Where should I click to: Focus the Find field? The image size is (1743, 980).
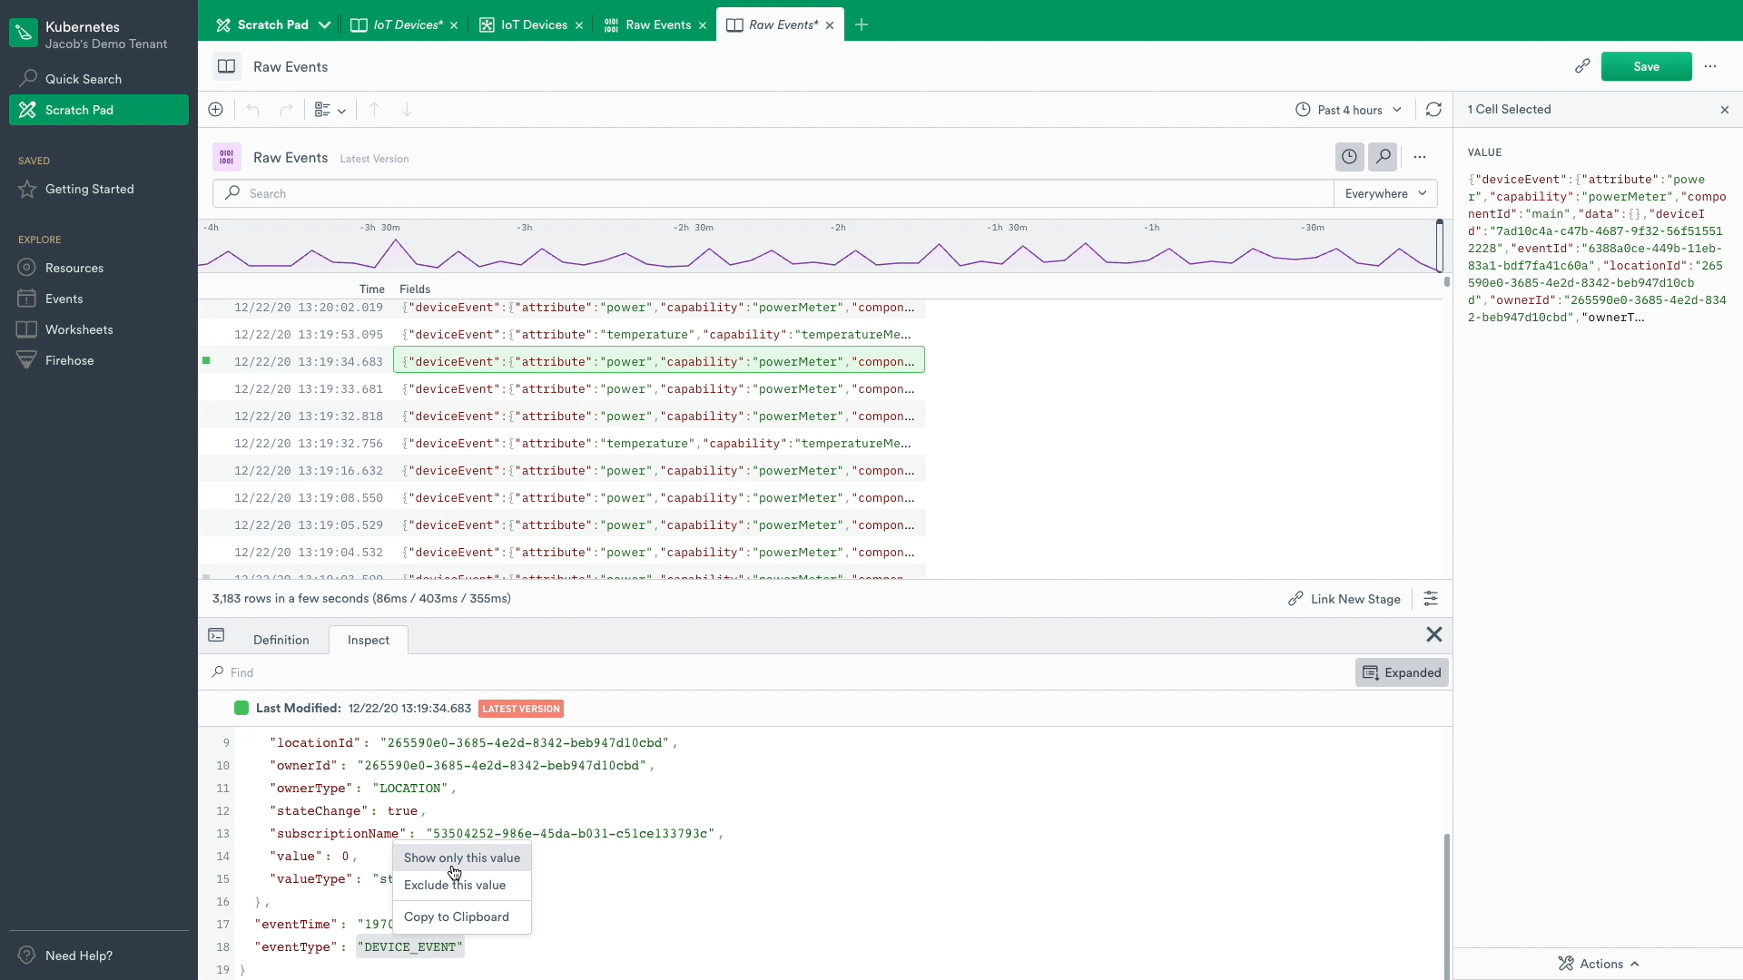pyautogui.click(x=781, y=672)
